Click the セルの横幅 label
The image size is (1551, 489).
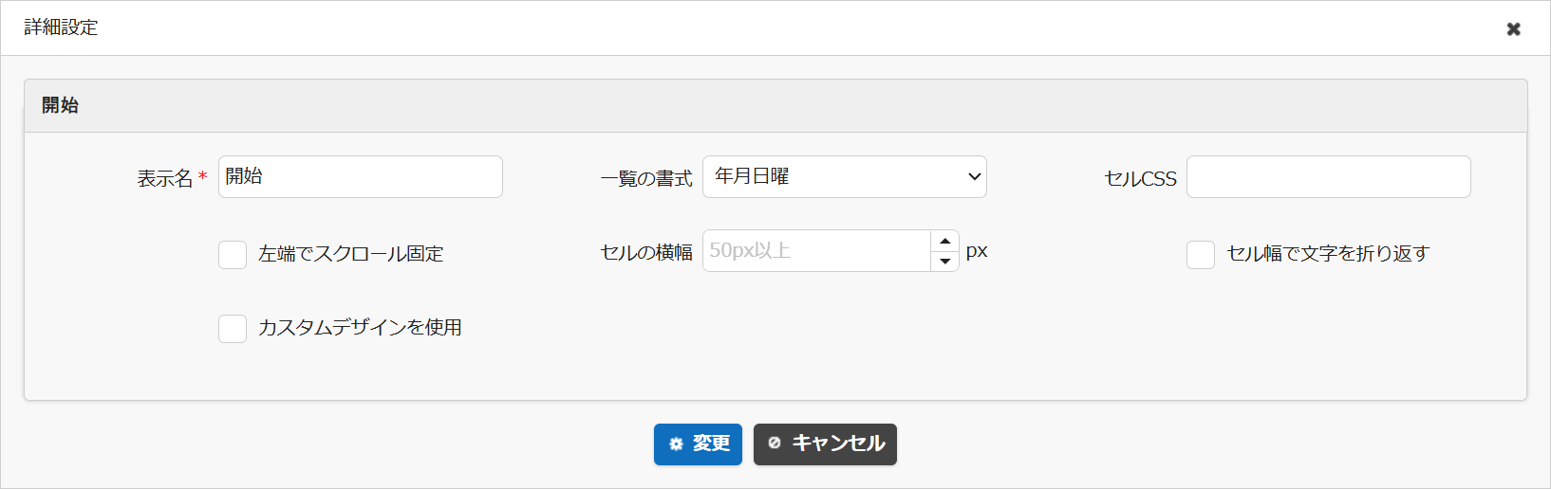(646, 252)
